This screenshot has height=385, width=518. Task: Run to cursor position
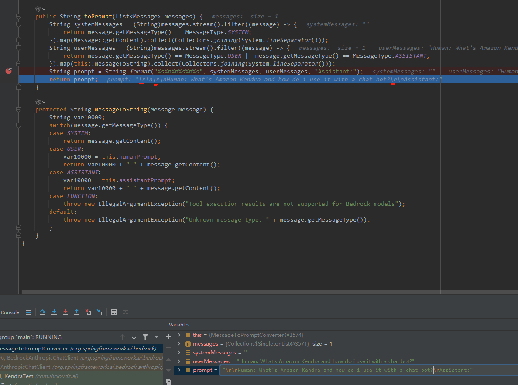[x=99, y=312]
